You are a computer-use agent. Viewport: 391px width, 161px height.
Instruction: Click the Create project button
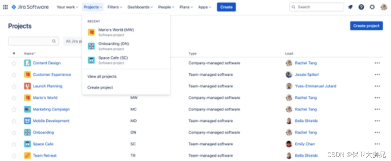tap(366, 26)
